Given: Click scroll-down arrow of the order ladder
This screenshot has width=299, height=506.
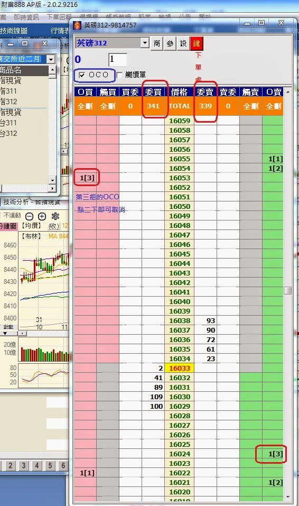Looking at the screenshot, I should [288, 497].
